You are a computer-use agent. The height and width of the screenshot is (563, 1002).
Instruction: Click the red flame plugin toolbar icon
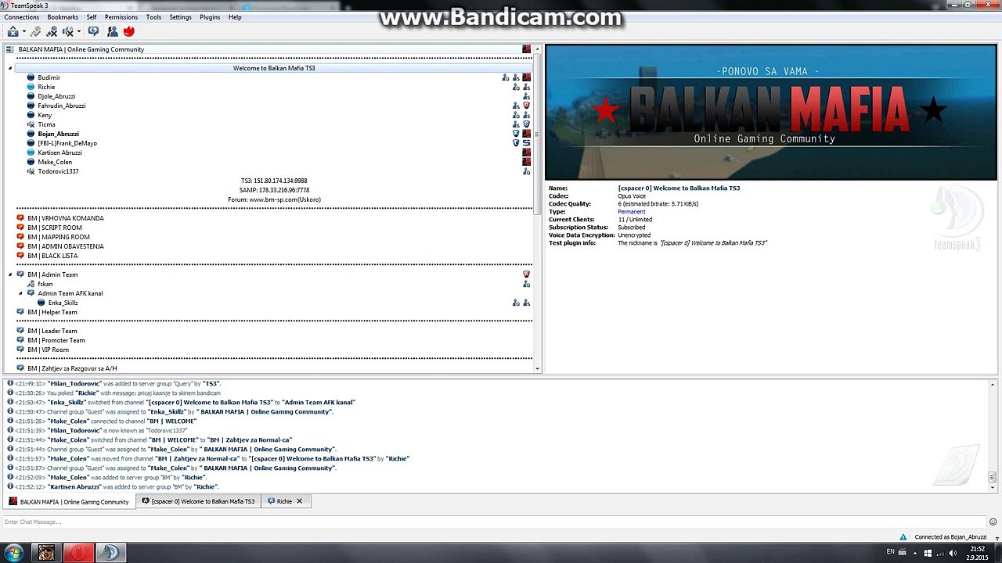tap(128, 32)
